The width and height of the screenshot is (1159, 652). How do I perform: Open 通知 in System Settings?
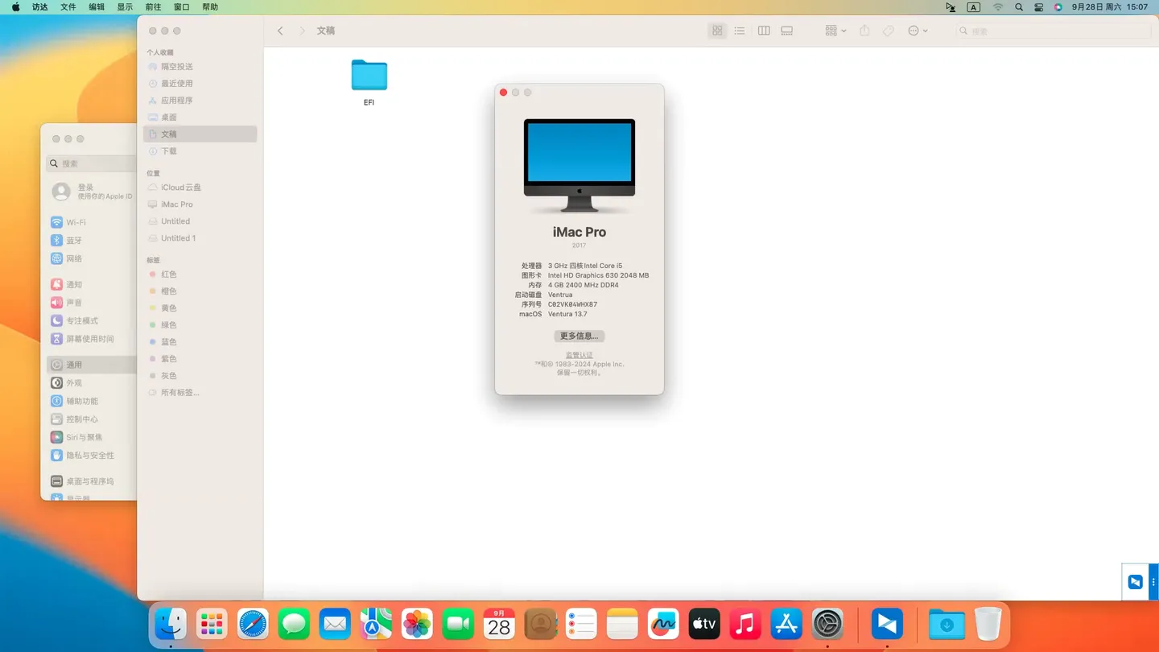pyautogui.click(x=92, y=285)
